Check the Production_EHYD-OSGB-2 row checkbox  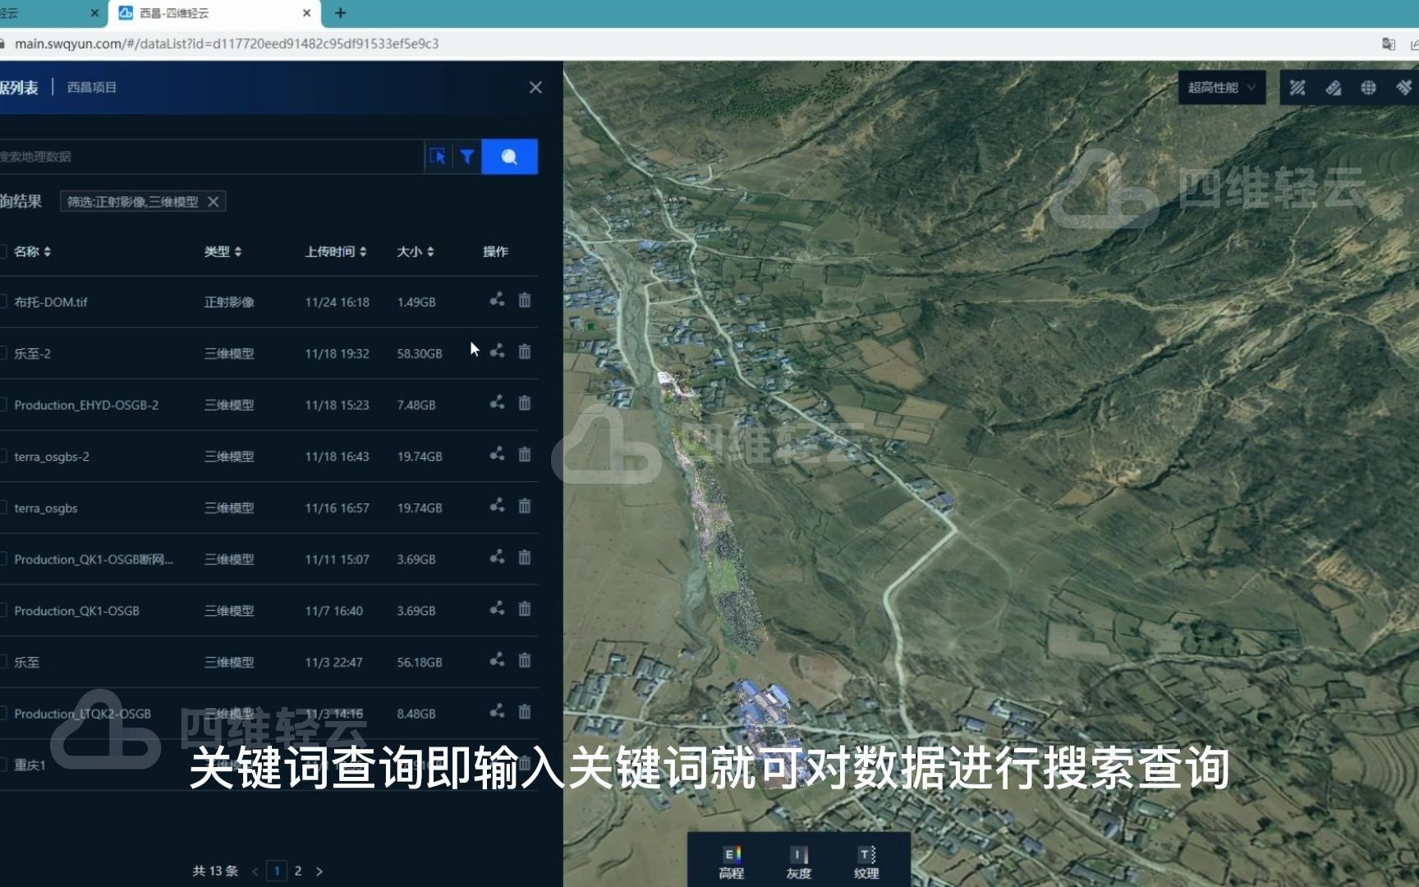click(x=2, y=405)
